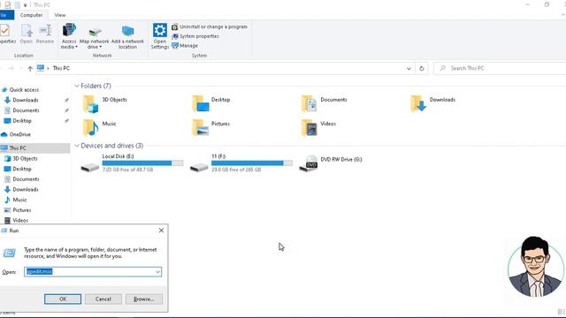Select the Desktop folder in main pane
566x318 pixels.
click(210, 104)
